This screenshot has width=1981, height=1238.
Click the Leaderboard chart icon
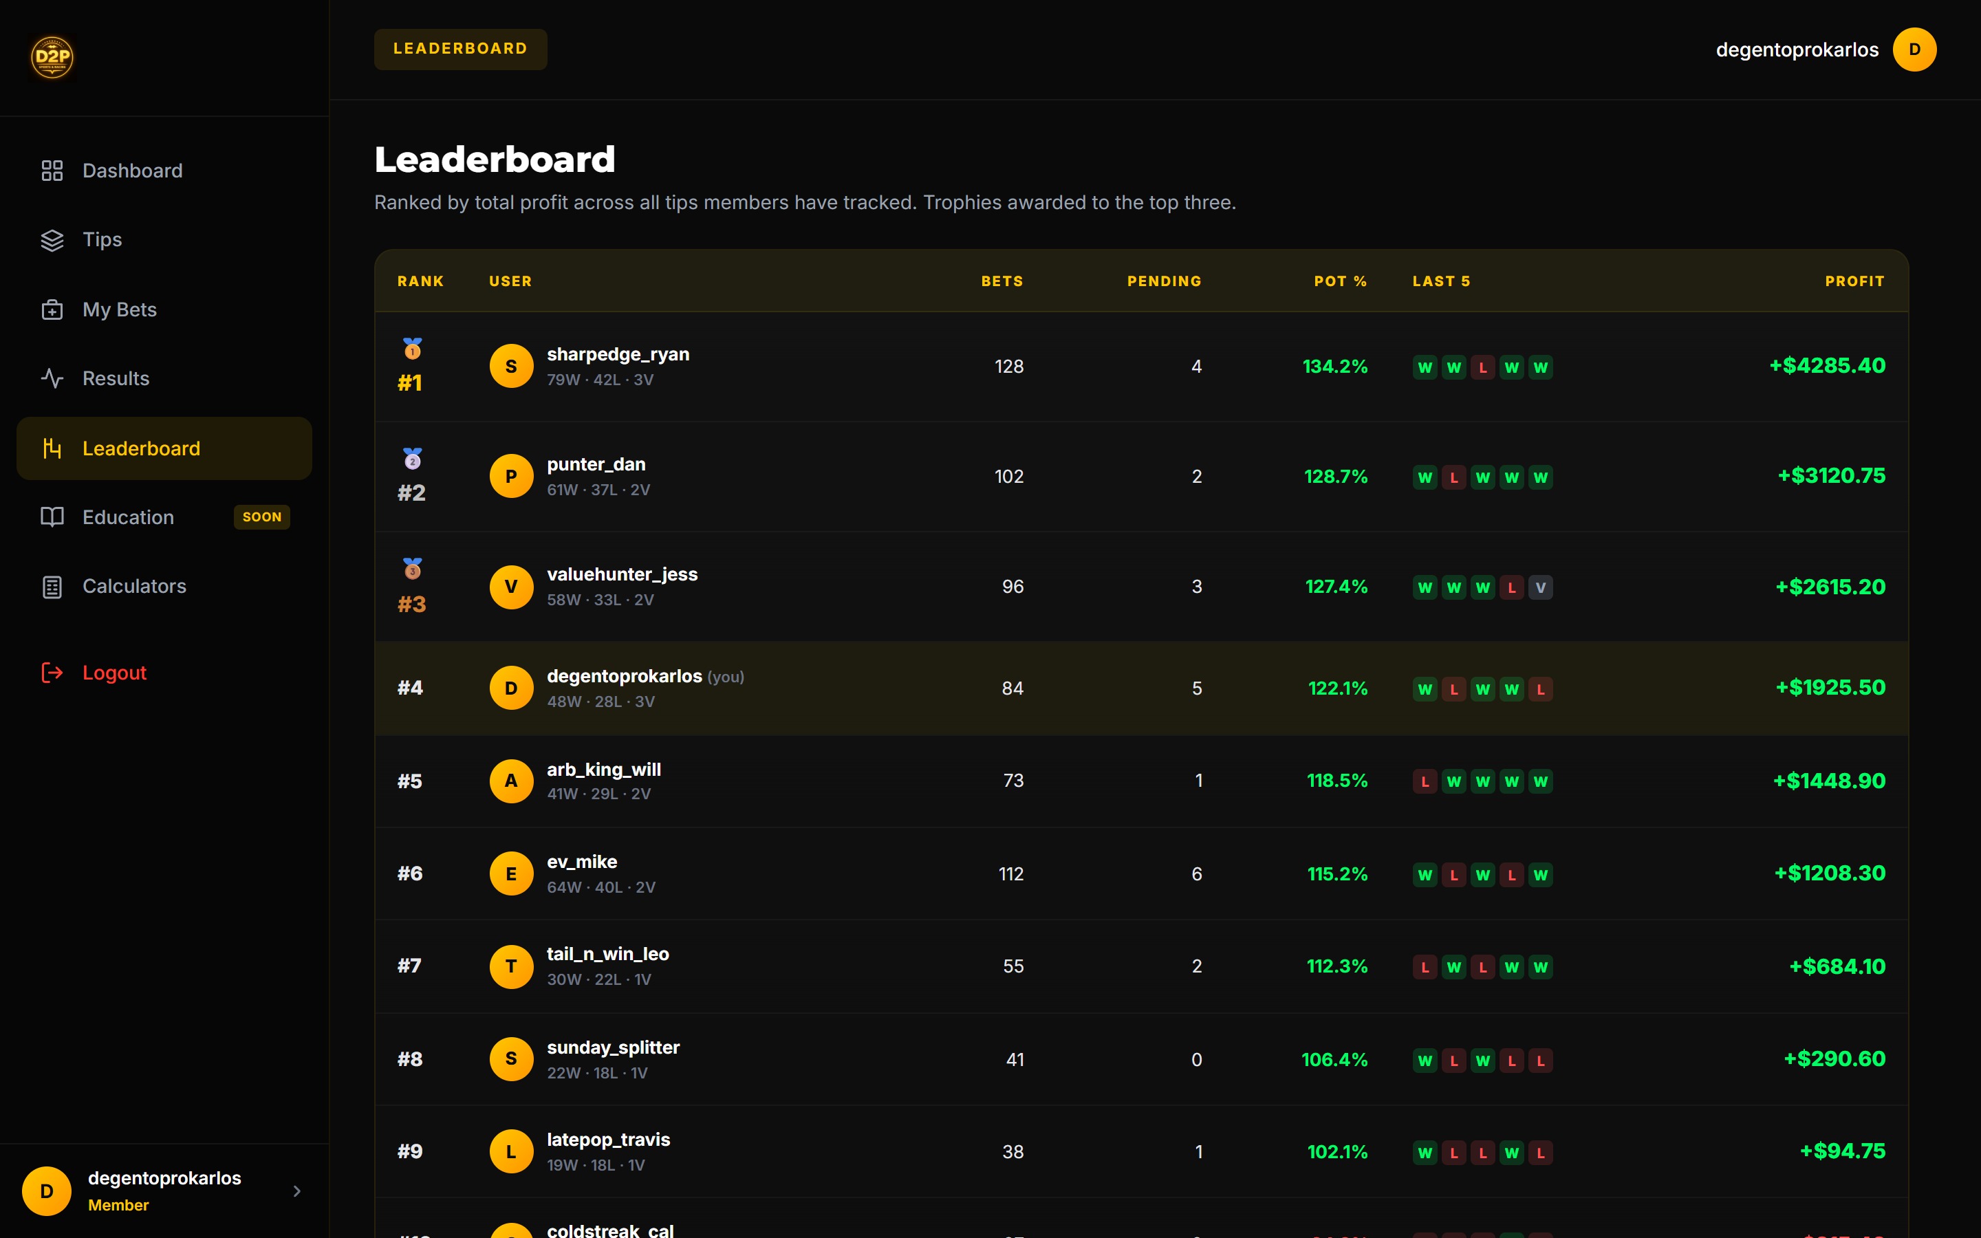[52, 448]
